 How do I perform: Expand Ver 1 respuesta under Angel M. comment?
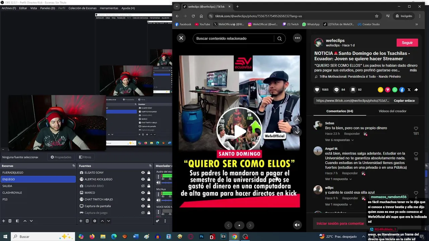(338, 179)
